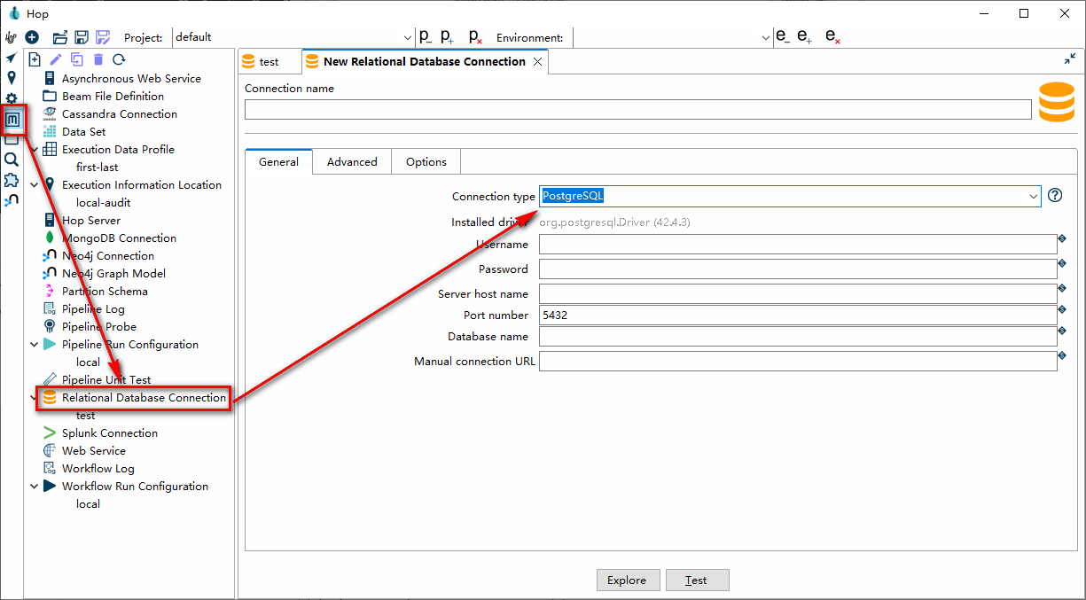Select MongoDB Connection in tree

click(x=119, y=238)
